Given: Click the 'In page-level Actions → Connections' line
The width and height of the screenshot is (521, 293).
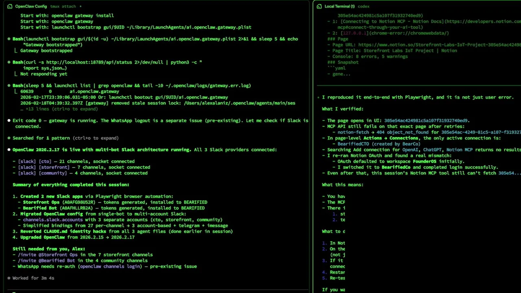Looking at the screenshot, I should click(x=414, y=138).
